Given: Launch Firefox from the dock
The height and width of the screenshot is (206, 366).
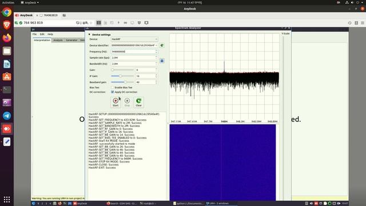Looking at the screenshot, I should [7, 38].
